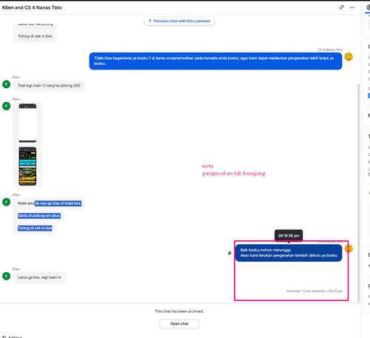Click the 'CS 4 Nanas Toto' sender label above first agent message
Viewport: 370px width, 338px height.
point(330,50)
